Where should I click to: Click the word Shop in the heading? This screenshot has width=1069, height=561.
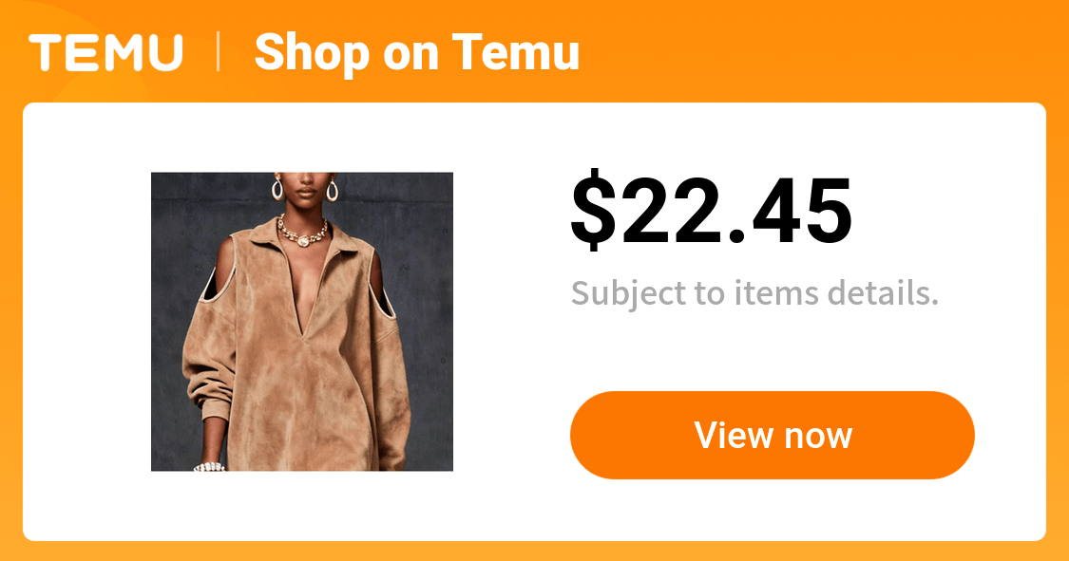(313, 54)
